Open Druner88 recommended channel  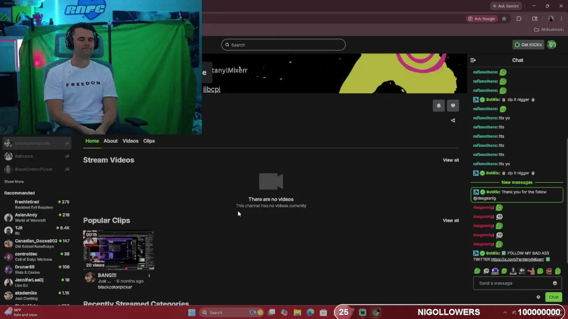(36, 269)
